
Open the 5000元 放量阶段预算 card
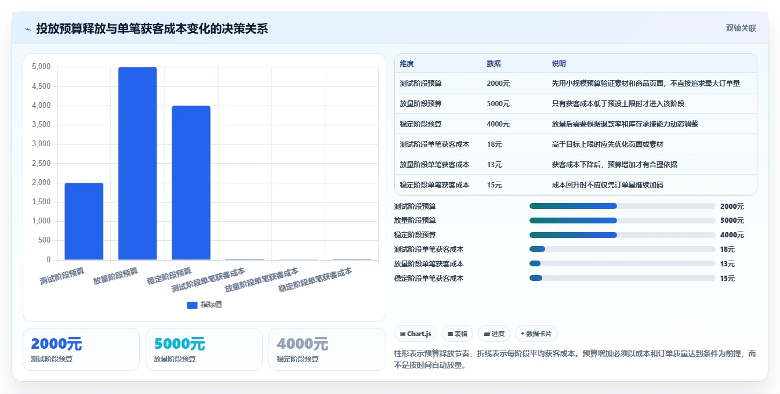click(204, 349)
